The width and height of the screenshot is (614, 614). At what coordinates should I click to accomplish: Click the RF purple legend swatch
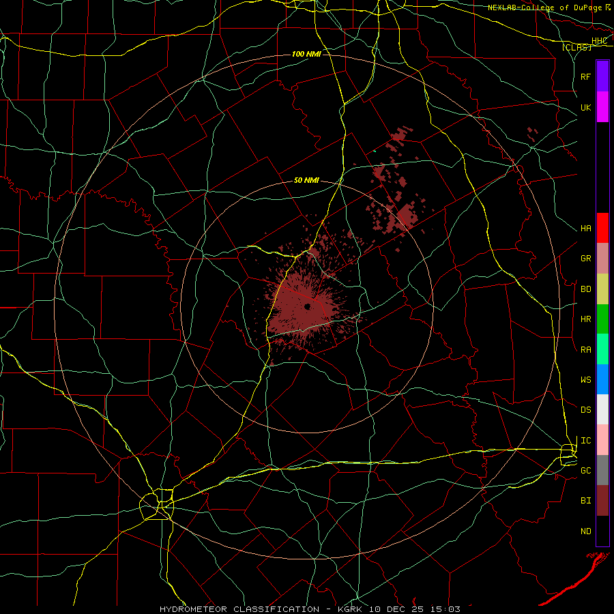coord(602,76)
